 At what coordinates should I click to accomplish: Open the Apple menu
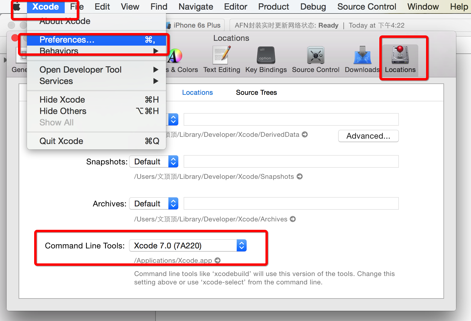pos(17,7)
